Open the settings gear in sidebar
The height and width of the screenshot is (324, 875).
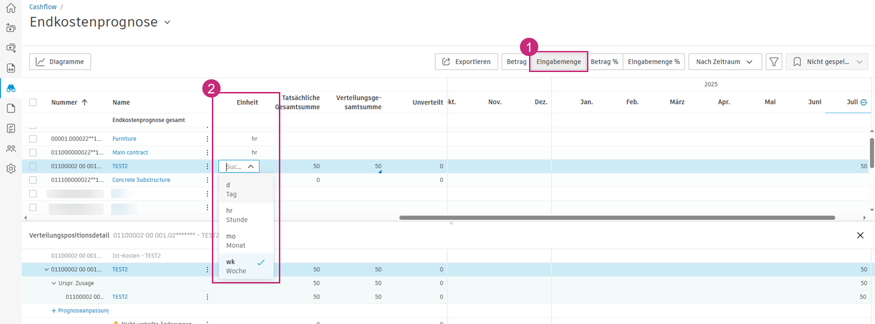[11, 169]
